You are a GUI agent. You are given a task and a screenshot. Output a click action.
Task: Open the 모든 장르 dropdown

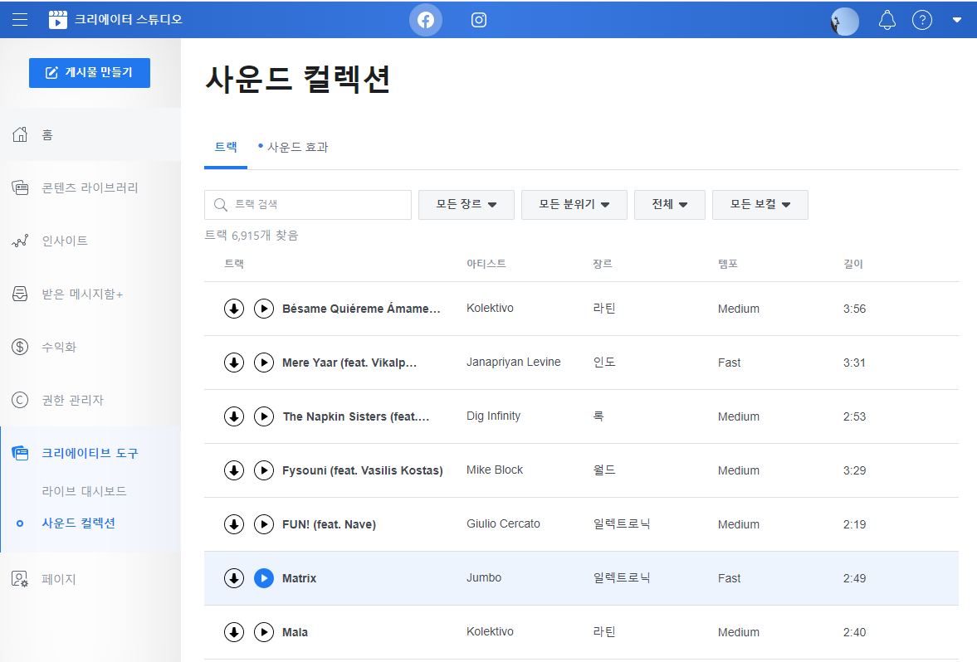(x=466, y=205)
